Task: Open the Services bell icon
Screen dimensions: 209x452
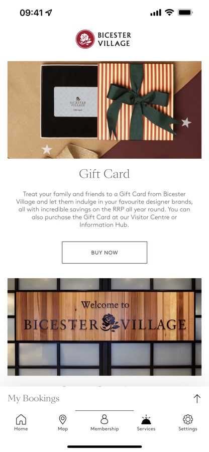Action: (x=146, y=419)
